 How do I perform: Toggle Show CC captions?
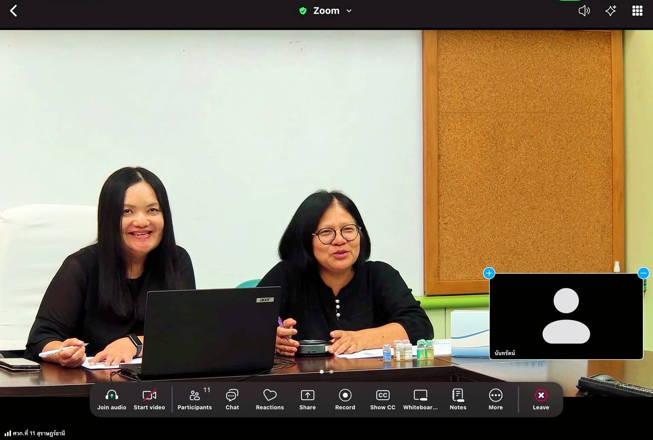pos(382,399)
